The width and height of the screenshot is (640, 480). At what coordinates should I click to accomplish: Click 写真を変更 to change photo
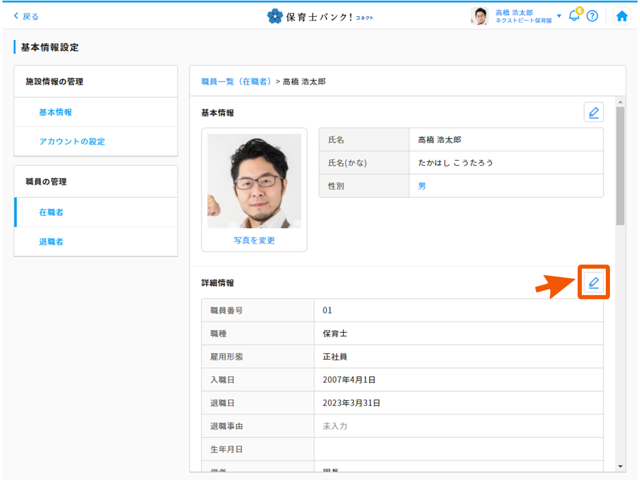[254, 240]
